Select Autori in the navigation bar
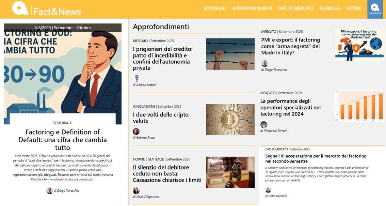386x206 pixels. tap(353, 9)
